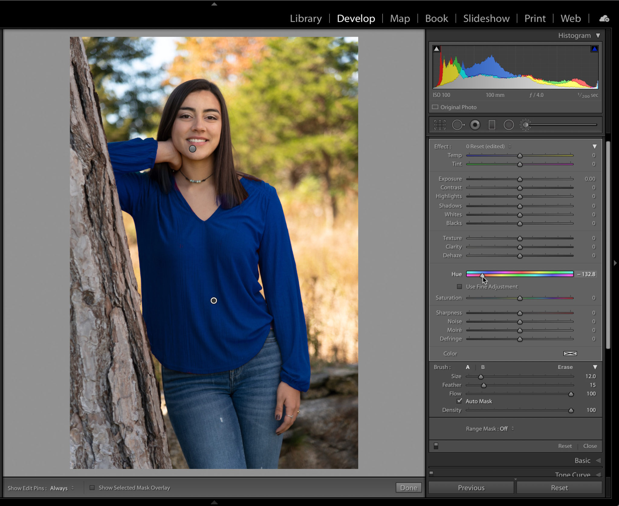Screen dimensions: 619x506
Task: Select the Crop Overlay tool
Action: [x=440, y=124]
